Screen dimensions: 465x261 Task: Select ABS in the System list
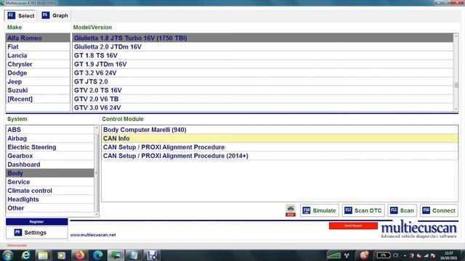(x=50, y=130)
